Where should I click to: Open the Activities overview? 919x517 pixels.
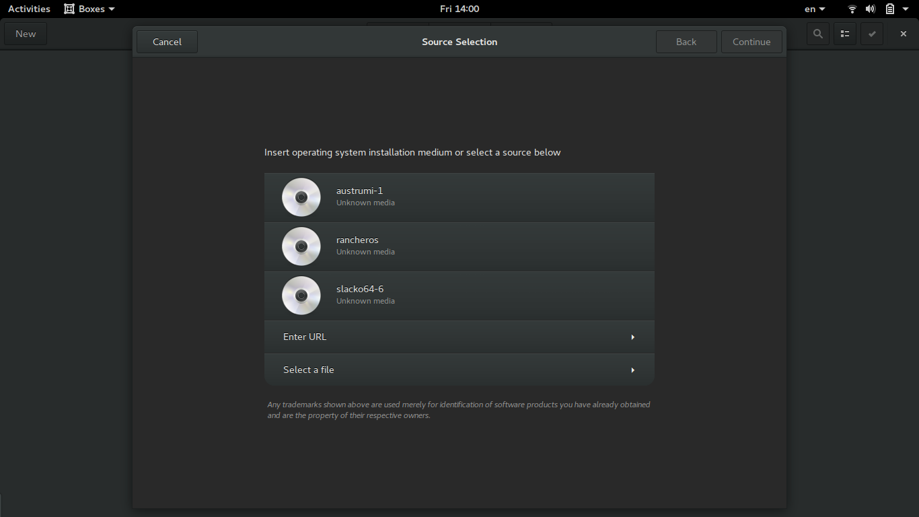(29, 9)
